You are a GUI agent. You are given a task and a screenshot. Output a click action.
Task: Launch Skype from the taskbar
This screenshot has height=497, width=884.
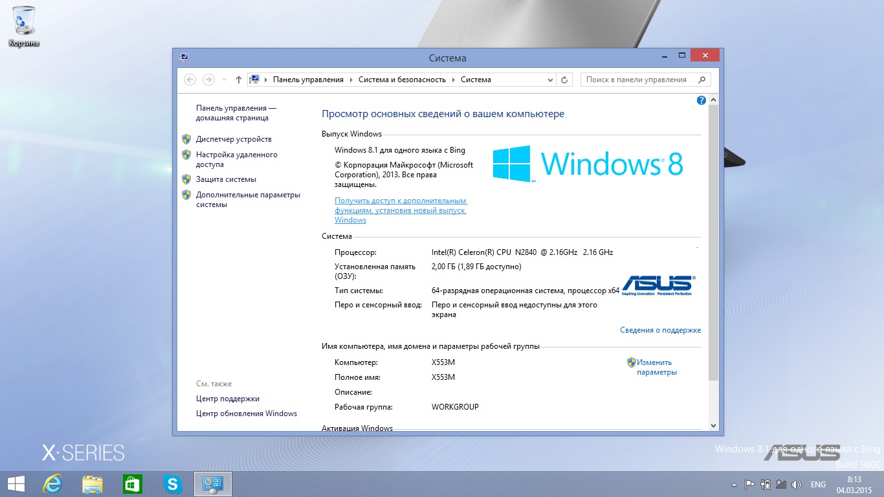(172, 484)
